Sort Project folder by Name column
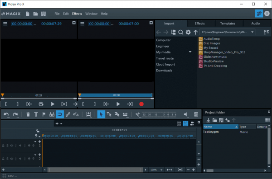 click(x=221, y=127)
